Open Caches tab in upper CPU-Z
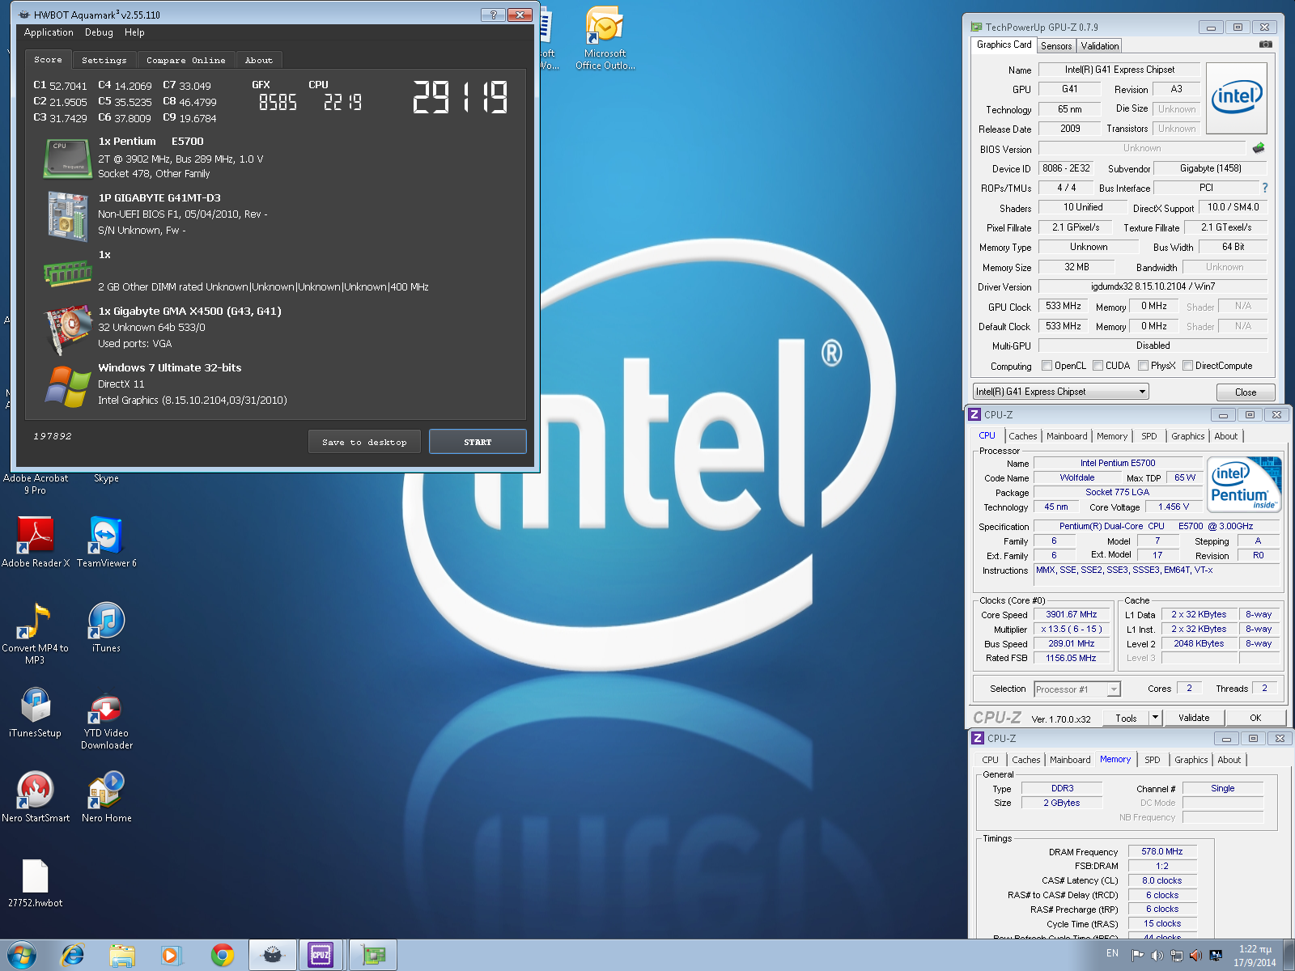 pos(1023,436)
